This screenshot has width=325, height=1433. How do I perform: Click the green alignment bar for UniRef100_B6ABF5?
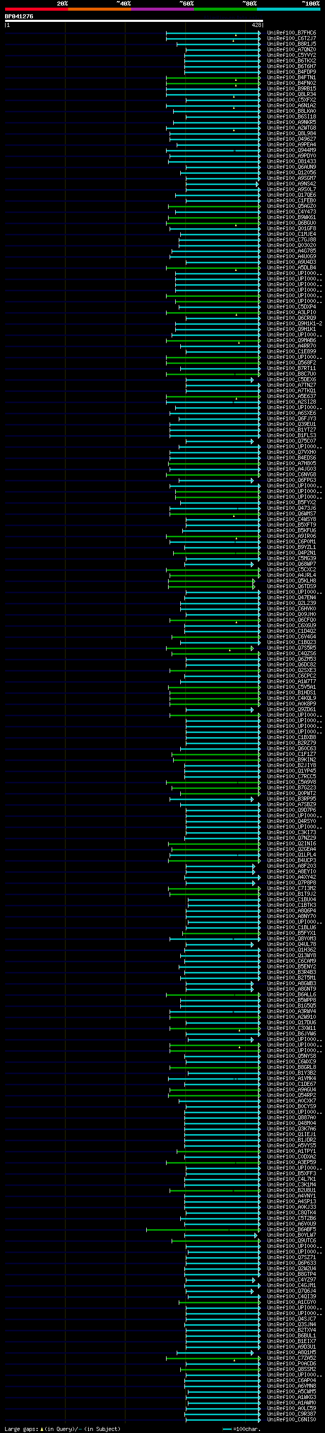pyautogui.click(x=203, y=1229)
